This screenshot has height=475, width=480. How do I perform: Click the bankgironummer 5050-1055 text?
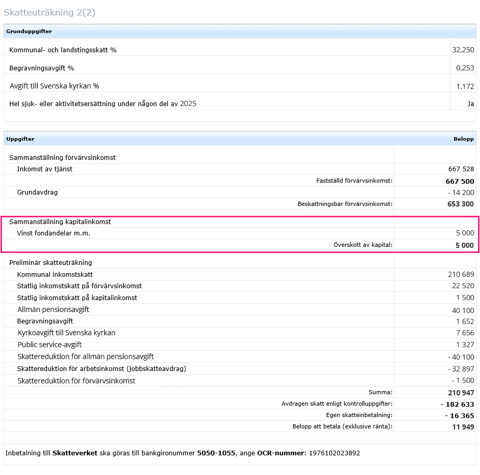click(x=215, y=453)
